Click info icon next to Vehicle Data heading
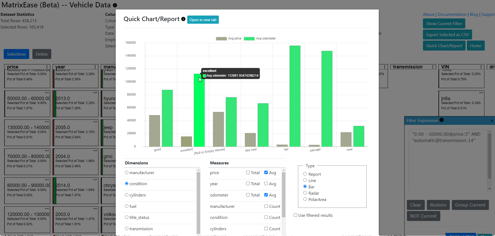 (115, 5)
